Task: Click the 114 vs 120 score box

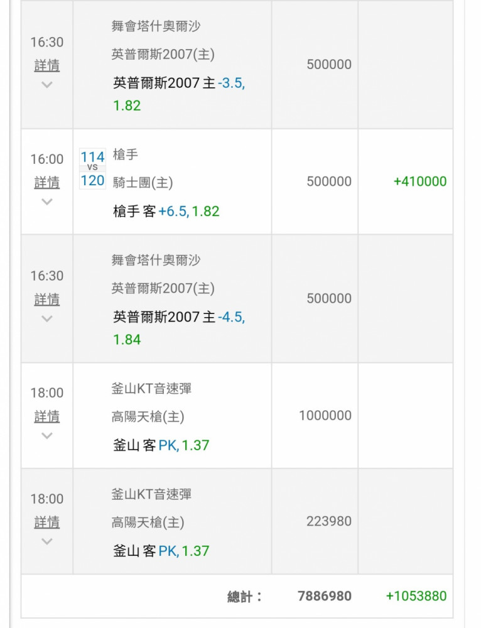Action: pos(92,168)
